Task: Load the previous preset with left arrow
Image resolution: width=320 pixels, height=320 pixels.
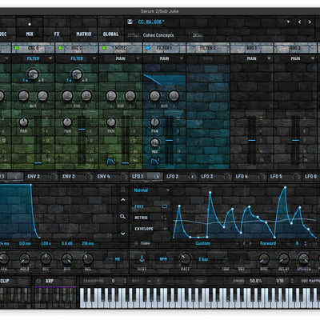Action: [299, 22]
